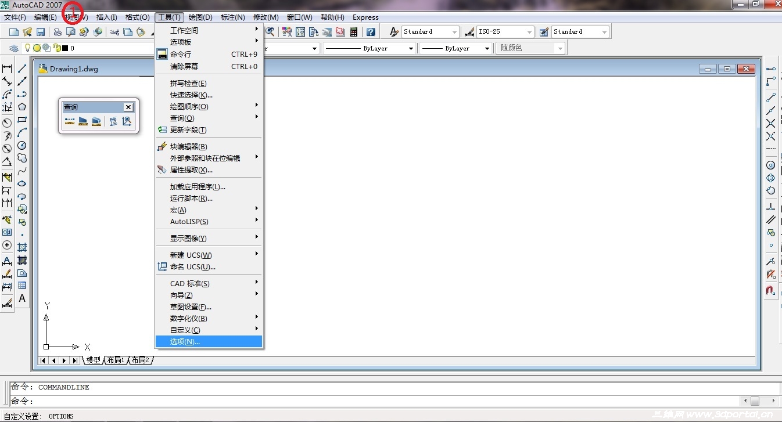Click the Distance icon in Inquiry toolbar
The height and width of the screenshot is (422, 782).
[x=70, y=121]
